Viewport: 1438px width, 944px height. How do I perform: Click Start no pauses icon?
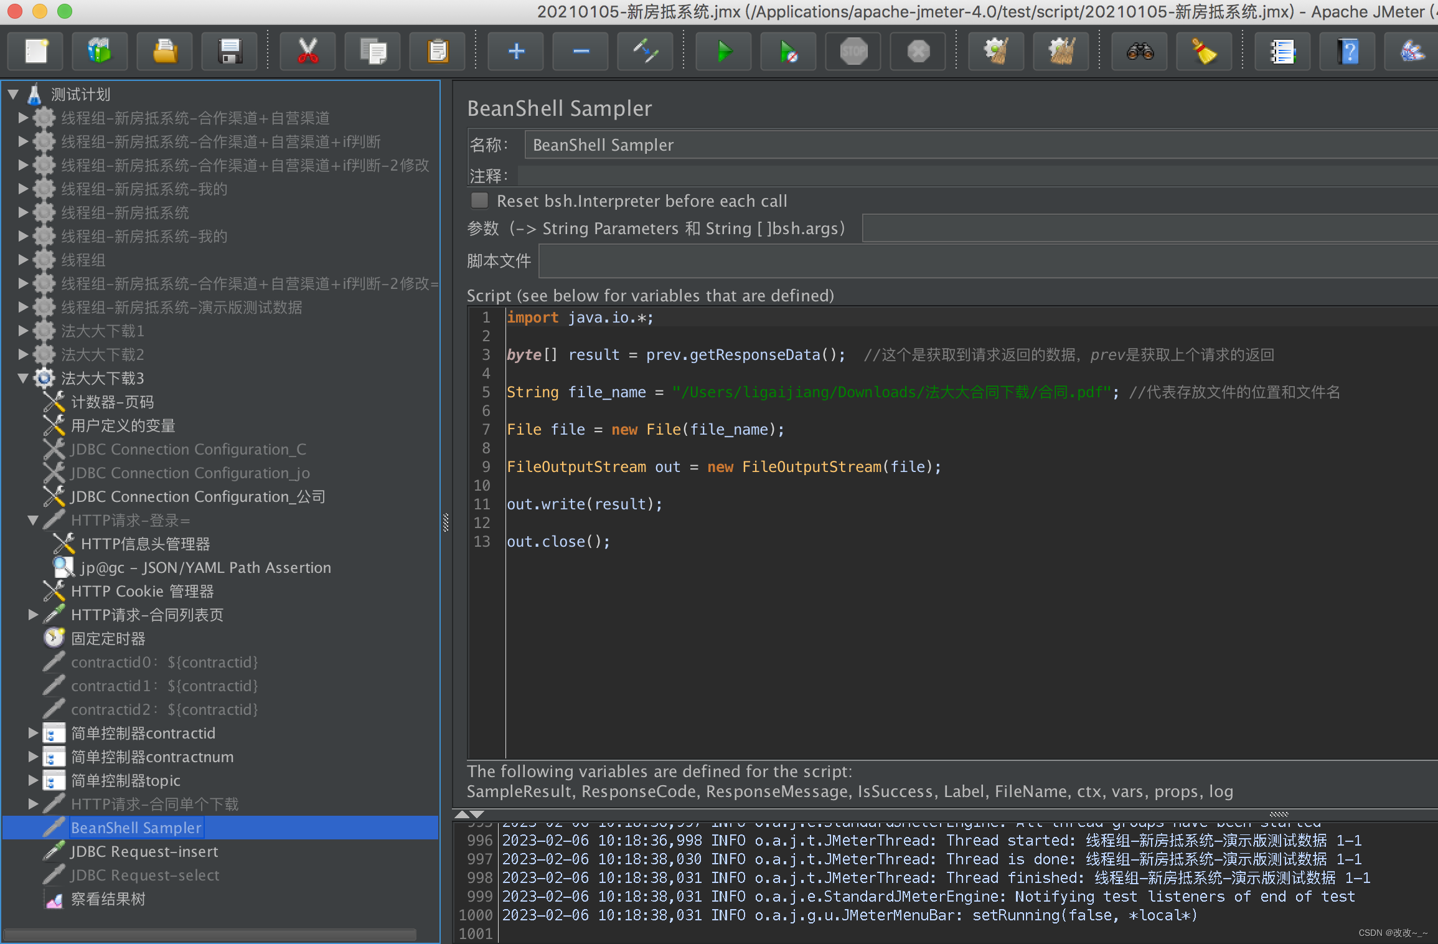[789, 51]
